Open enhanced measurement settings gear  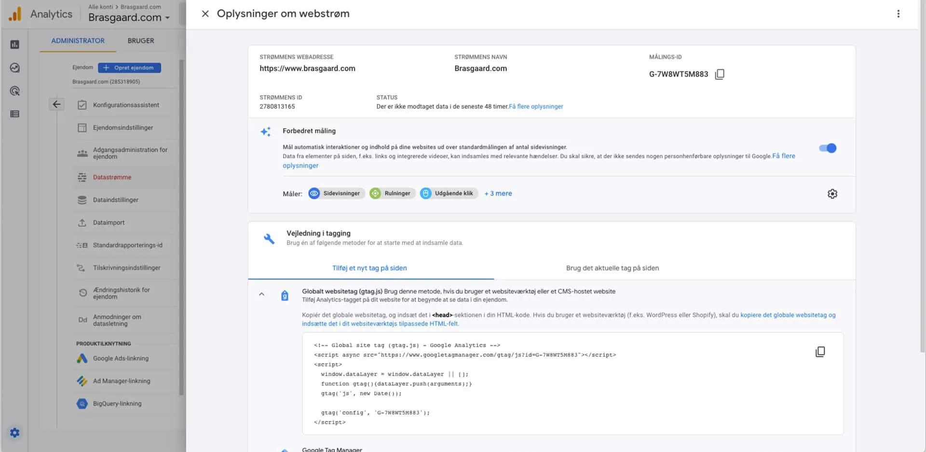[x=832, y=194]
